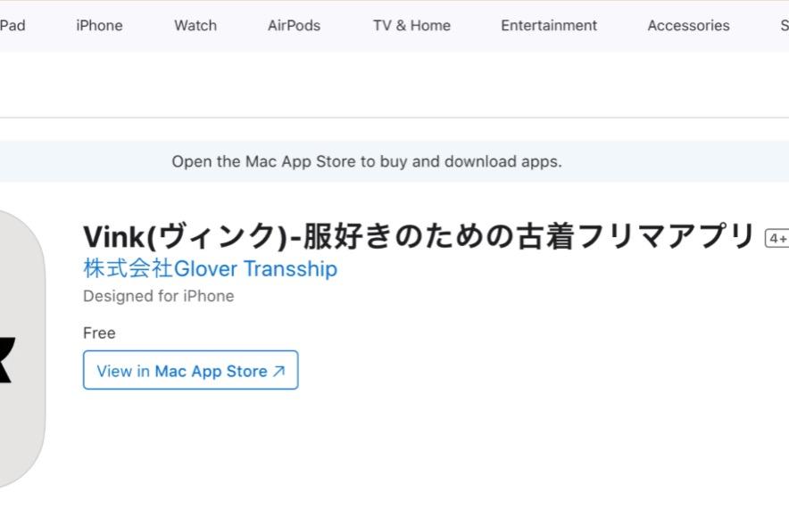Open Accessories navigation item
This screenshot has width=789, height=525.
point(688,26)
